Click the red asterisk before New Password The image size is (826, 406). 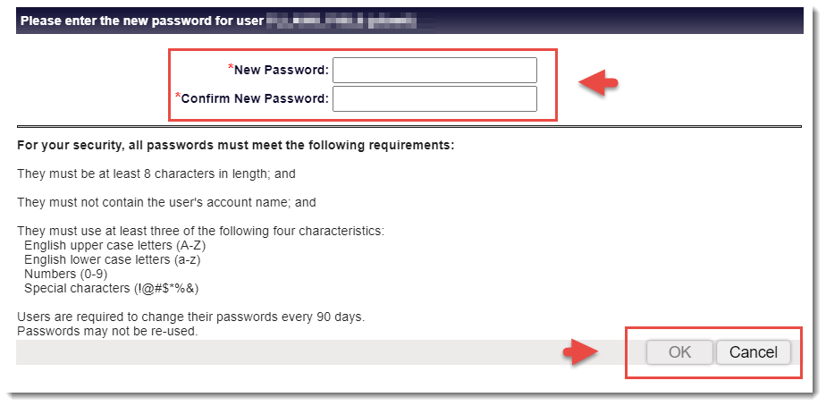231,68
